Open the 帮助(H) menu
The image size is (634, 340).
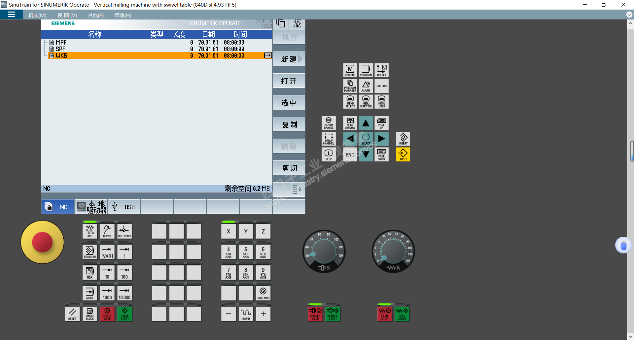(123, 15)
